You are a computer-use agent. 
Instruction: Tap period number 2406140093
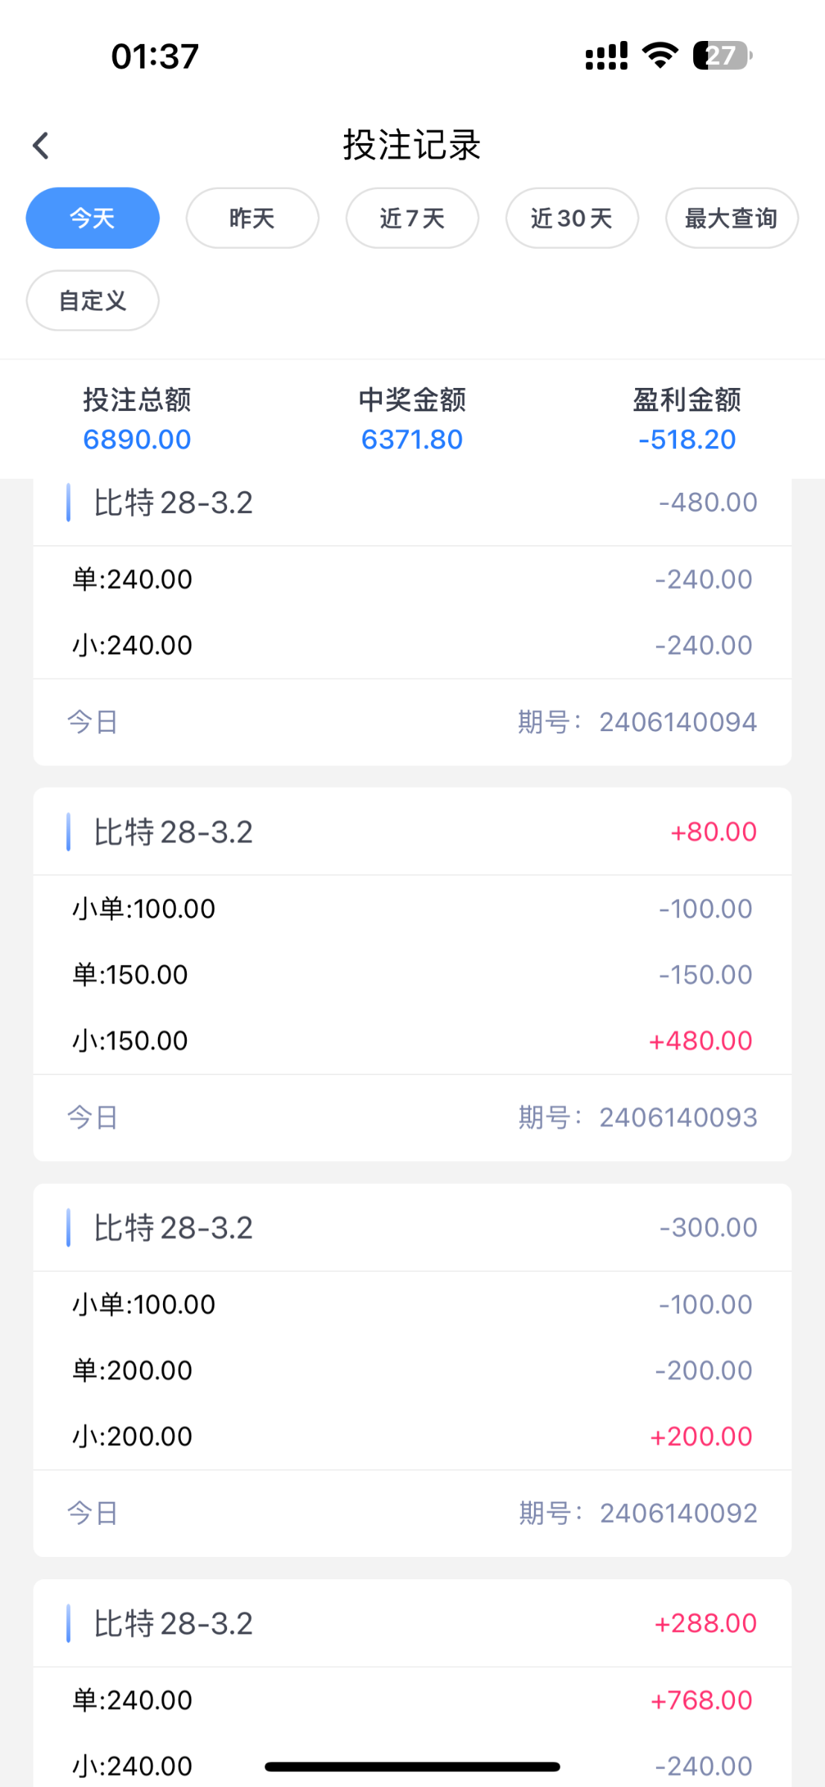678,1118
